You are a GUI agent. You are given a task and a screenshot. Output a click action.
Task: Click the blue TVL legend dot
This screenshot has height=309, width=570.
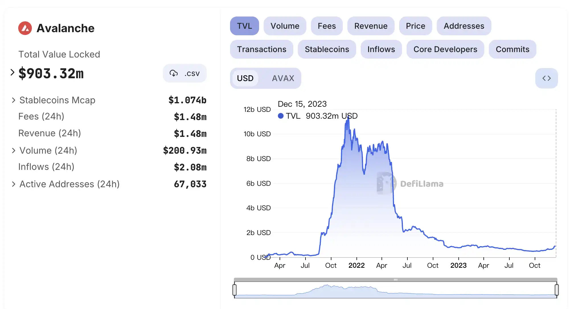click(281, 116)
